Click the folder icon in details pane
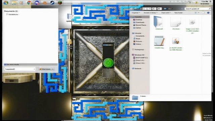Viewport: 215px width, 121px height. 135,97
